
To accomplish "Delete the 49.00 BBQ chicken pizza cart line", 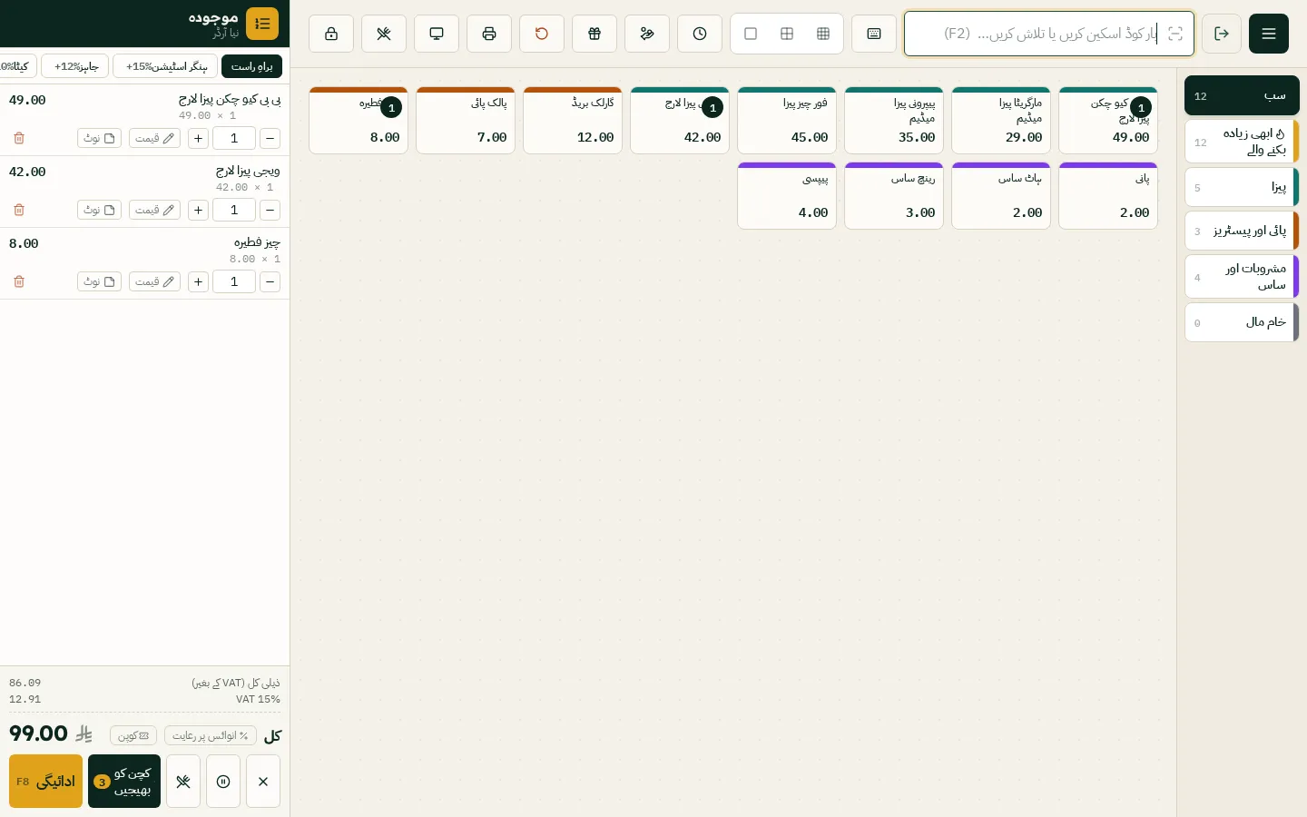I will tap(19, 138).
